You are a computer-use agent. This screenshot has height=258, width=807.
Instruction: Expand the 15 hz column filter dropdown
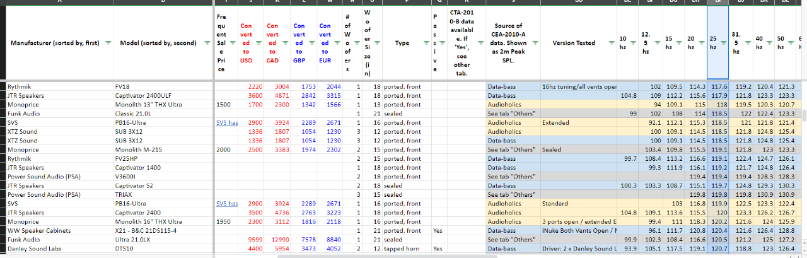click(x=678, y=43)
